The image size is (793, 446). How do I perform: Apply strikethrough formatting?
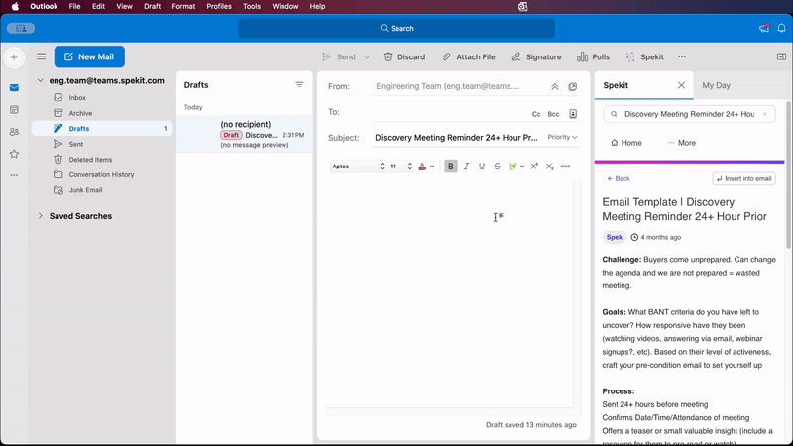pyautogui.click(x=498, y=166)
